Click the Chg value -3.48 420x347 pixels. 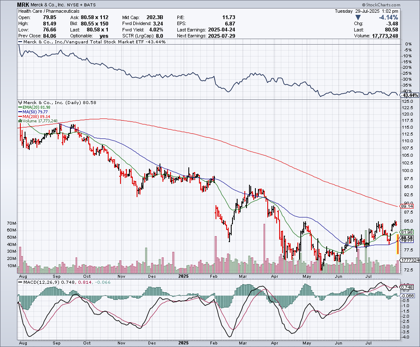tap(391, 24)
